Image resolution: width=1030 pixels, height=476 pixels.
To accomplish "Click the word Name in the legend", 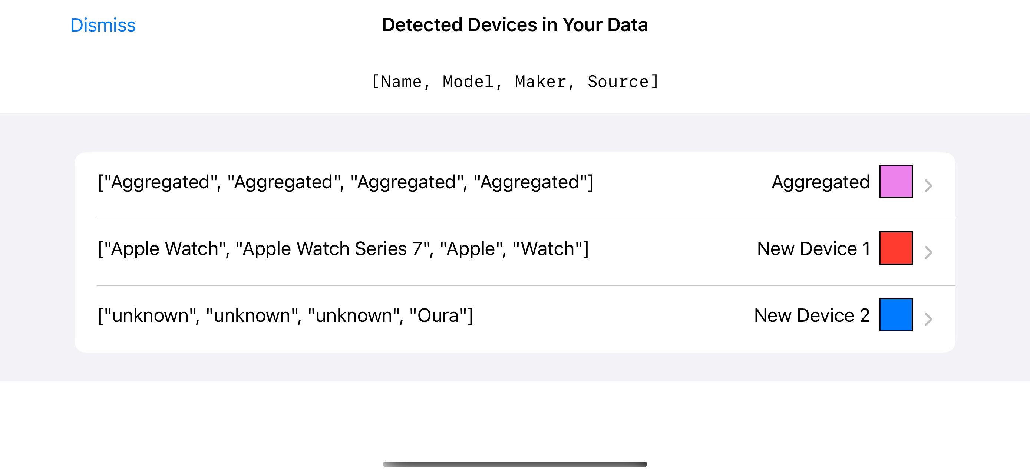I will point(401,82).
